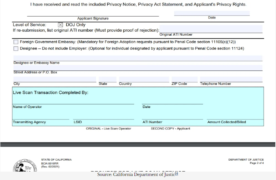This screenshot has height=180, width=276.
Task: Click the Amount Collected/Billed field
Action: pos(235,117)
